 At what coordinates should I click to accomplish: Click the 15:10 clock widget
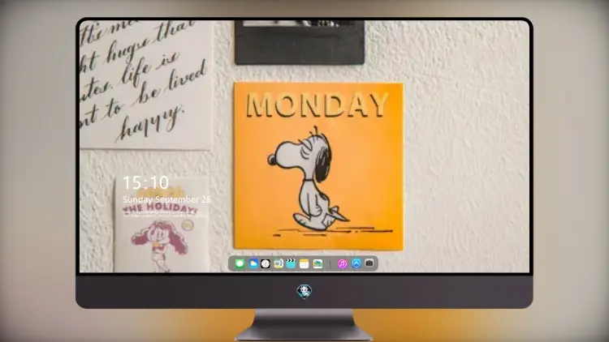(x=146, y=182)
